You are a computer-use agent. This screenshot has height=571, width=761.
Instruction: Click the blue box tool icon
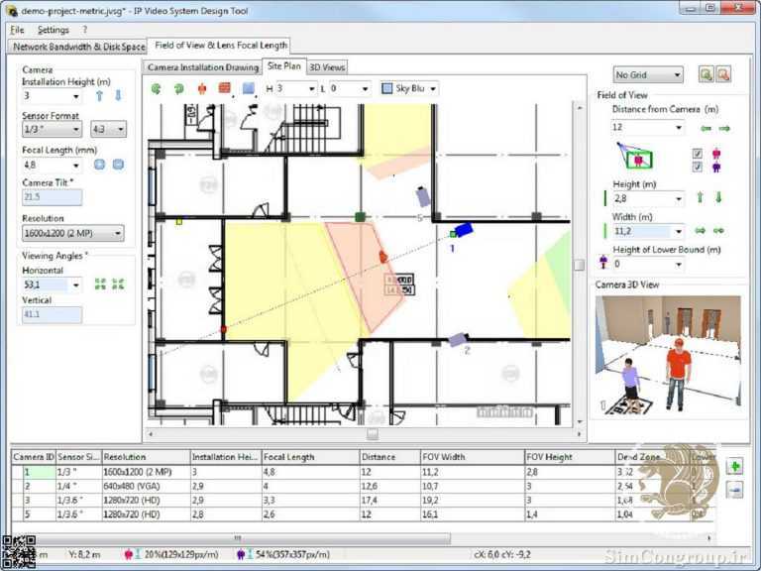pos(248,88)
